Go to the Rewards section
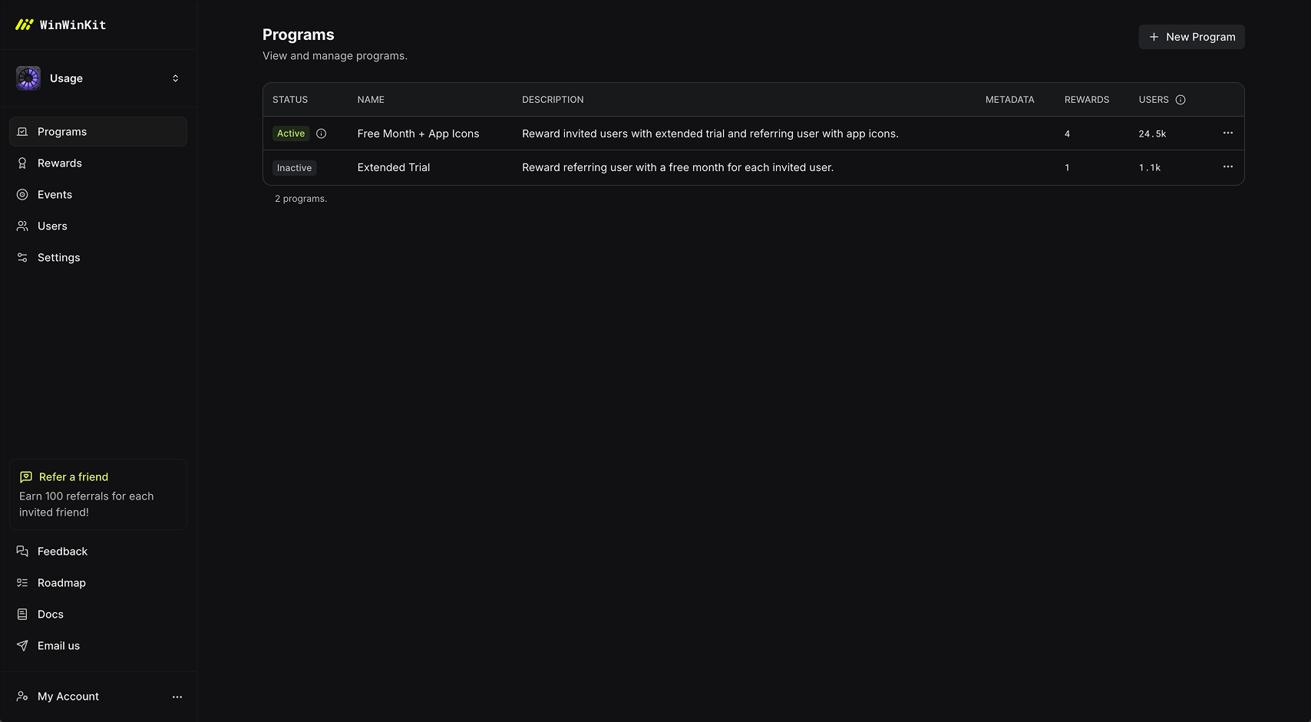This screenshot has width=1311, height=722. tap(60, 163)
